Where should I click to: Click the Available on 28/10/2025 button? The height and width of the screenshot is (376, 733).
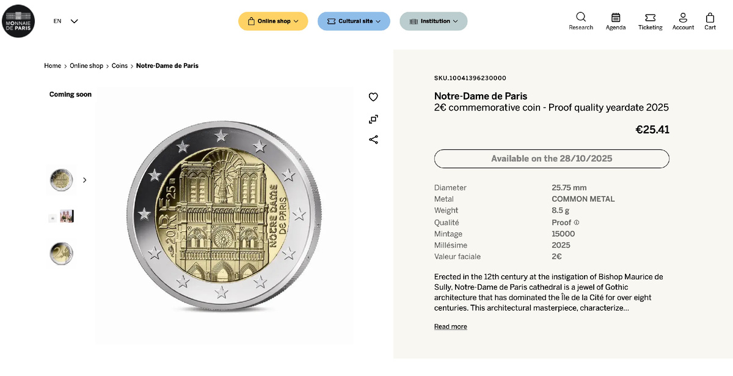552,158
